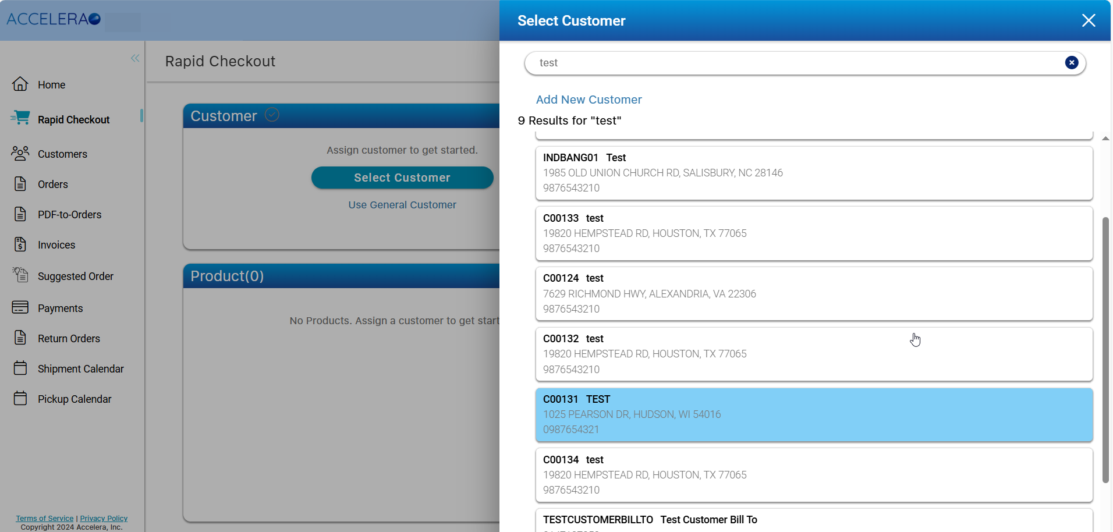This screenshot has width=1113, height=532.
Task: Close the Select Customer panel
Action: (1088, 21)
